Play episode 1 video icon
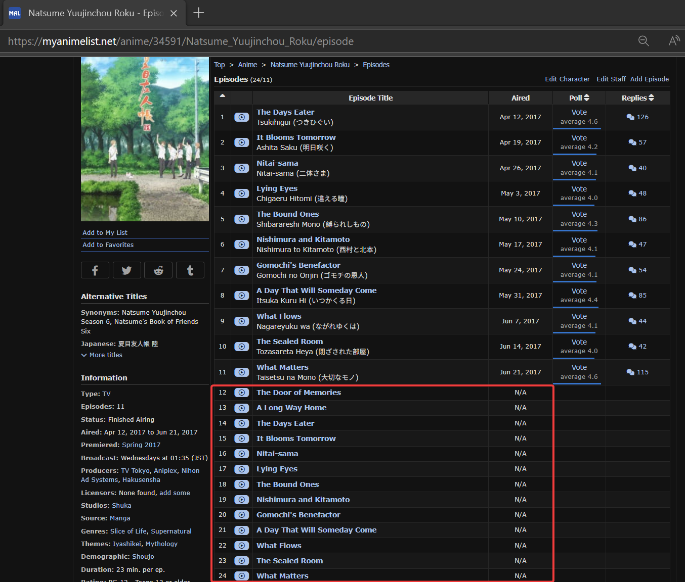Viewport: 685px width, 582px height. (242, 117)
